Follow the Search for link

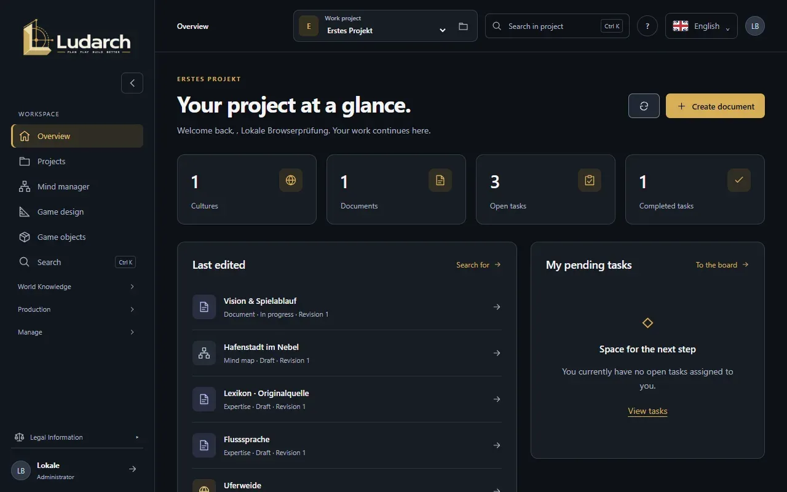point(478,265)
